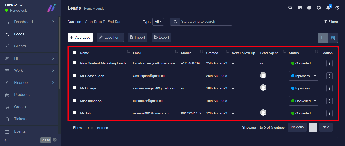Open status dropdown for Miss Ibinaboo
Viewport: 345px width, 146px height.
[304, 101]
